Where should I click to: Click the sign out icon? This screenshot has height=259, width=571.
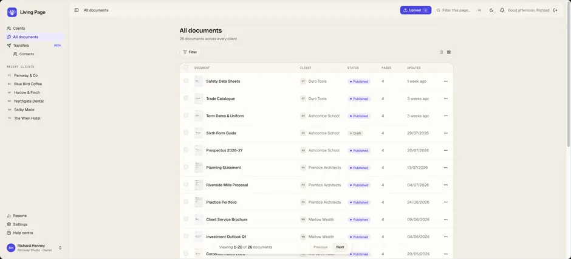[555, 10]
